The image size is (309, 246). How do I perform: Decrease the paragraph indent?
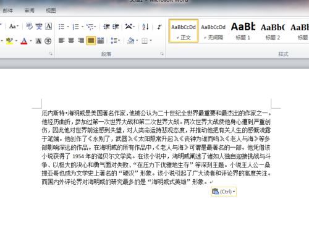[106, 27]
